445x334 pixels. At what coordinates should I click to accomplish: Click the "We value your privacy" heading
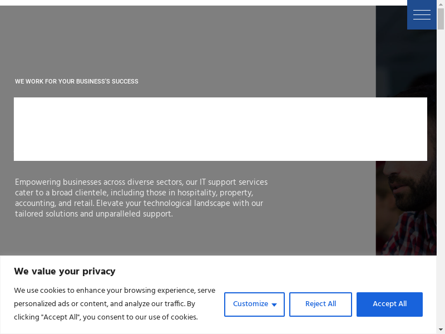tap(65, 271)
